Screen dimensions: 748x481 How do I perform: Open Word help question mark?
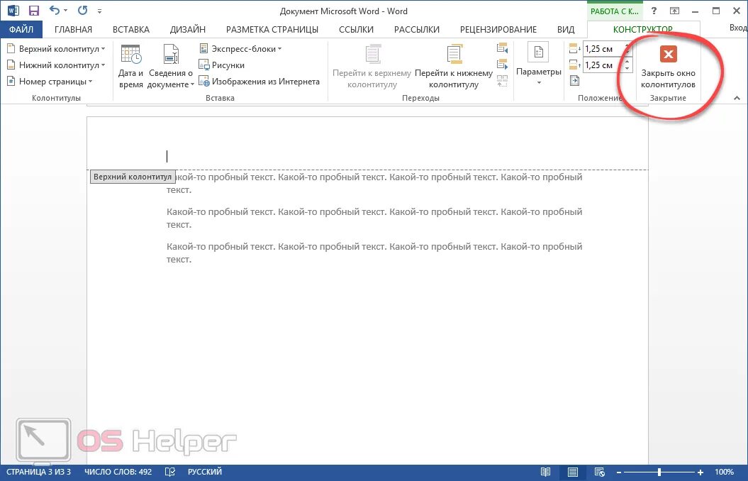(654, 11)
